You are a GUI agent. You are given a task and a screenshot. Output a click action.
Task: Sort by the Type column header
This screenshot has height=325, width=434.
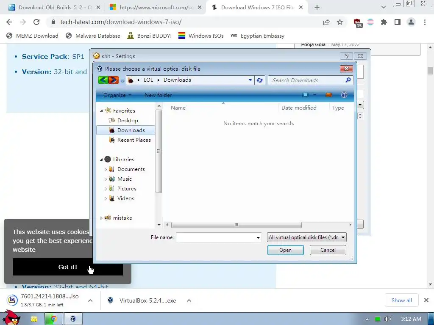pyautogui.click(x=338, y=108)
